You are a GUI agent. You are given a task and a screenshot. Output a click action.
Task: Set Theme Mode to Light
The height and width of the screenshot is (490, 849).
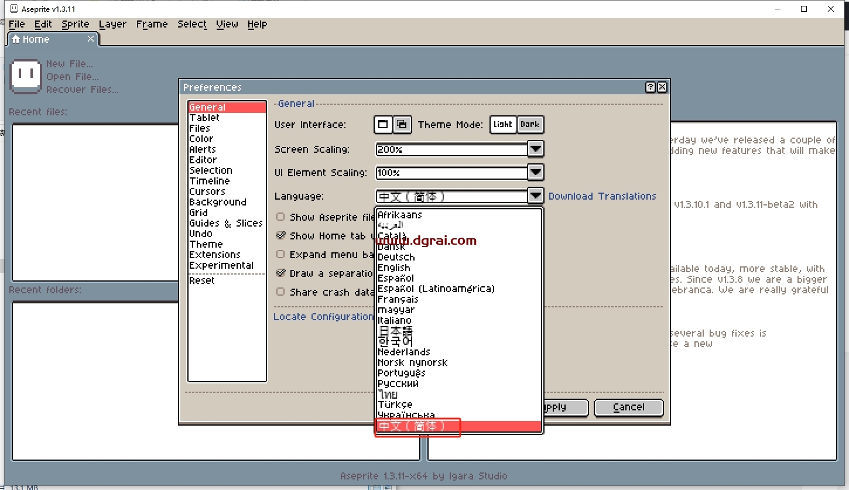[503, 124]
